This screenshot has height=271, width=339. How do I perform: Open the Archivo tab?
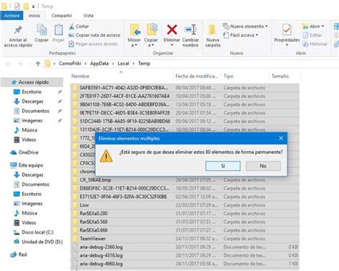(x=12, y=16)
